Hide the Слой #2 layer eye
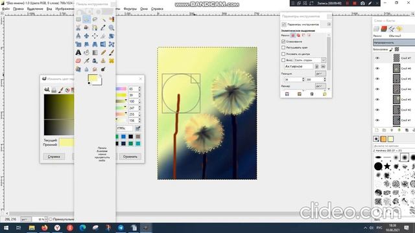The height and width of the screenshot is (233, 415). click(377, 110)
